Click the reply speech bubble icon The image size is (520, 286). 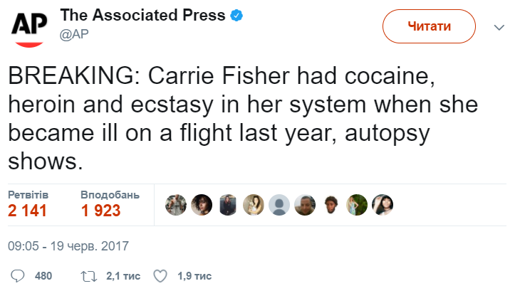pyautogui.click(x=19, y=275)
